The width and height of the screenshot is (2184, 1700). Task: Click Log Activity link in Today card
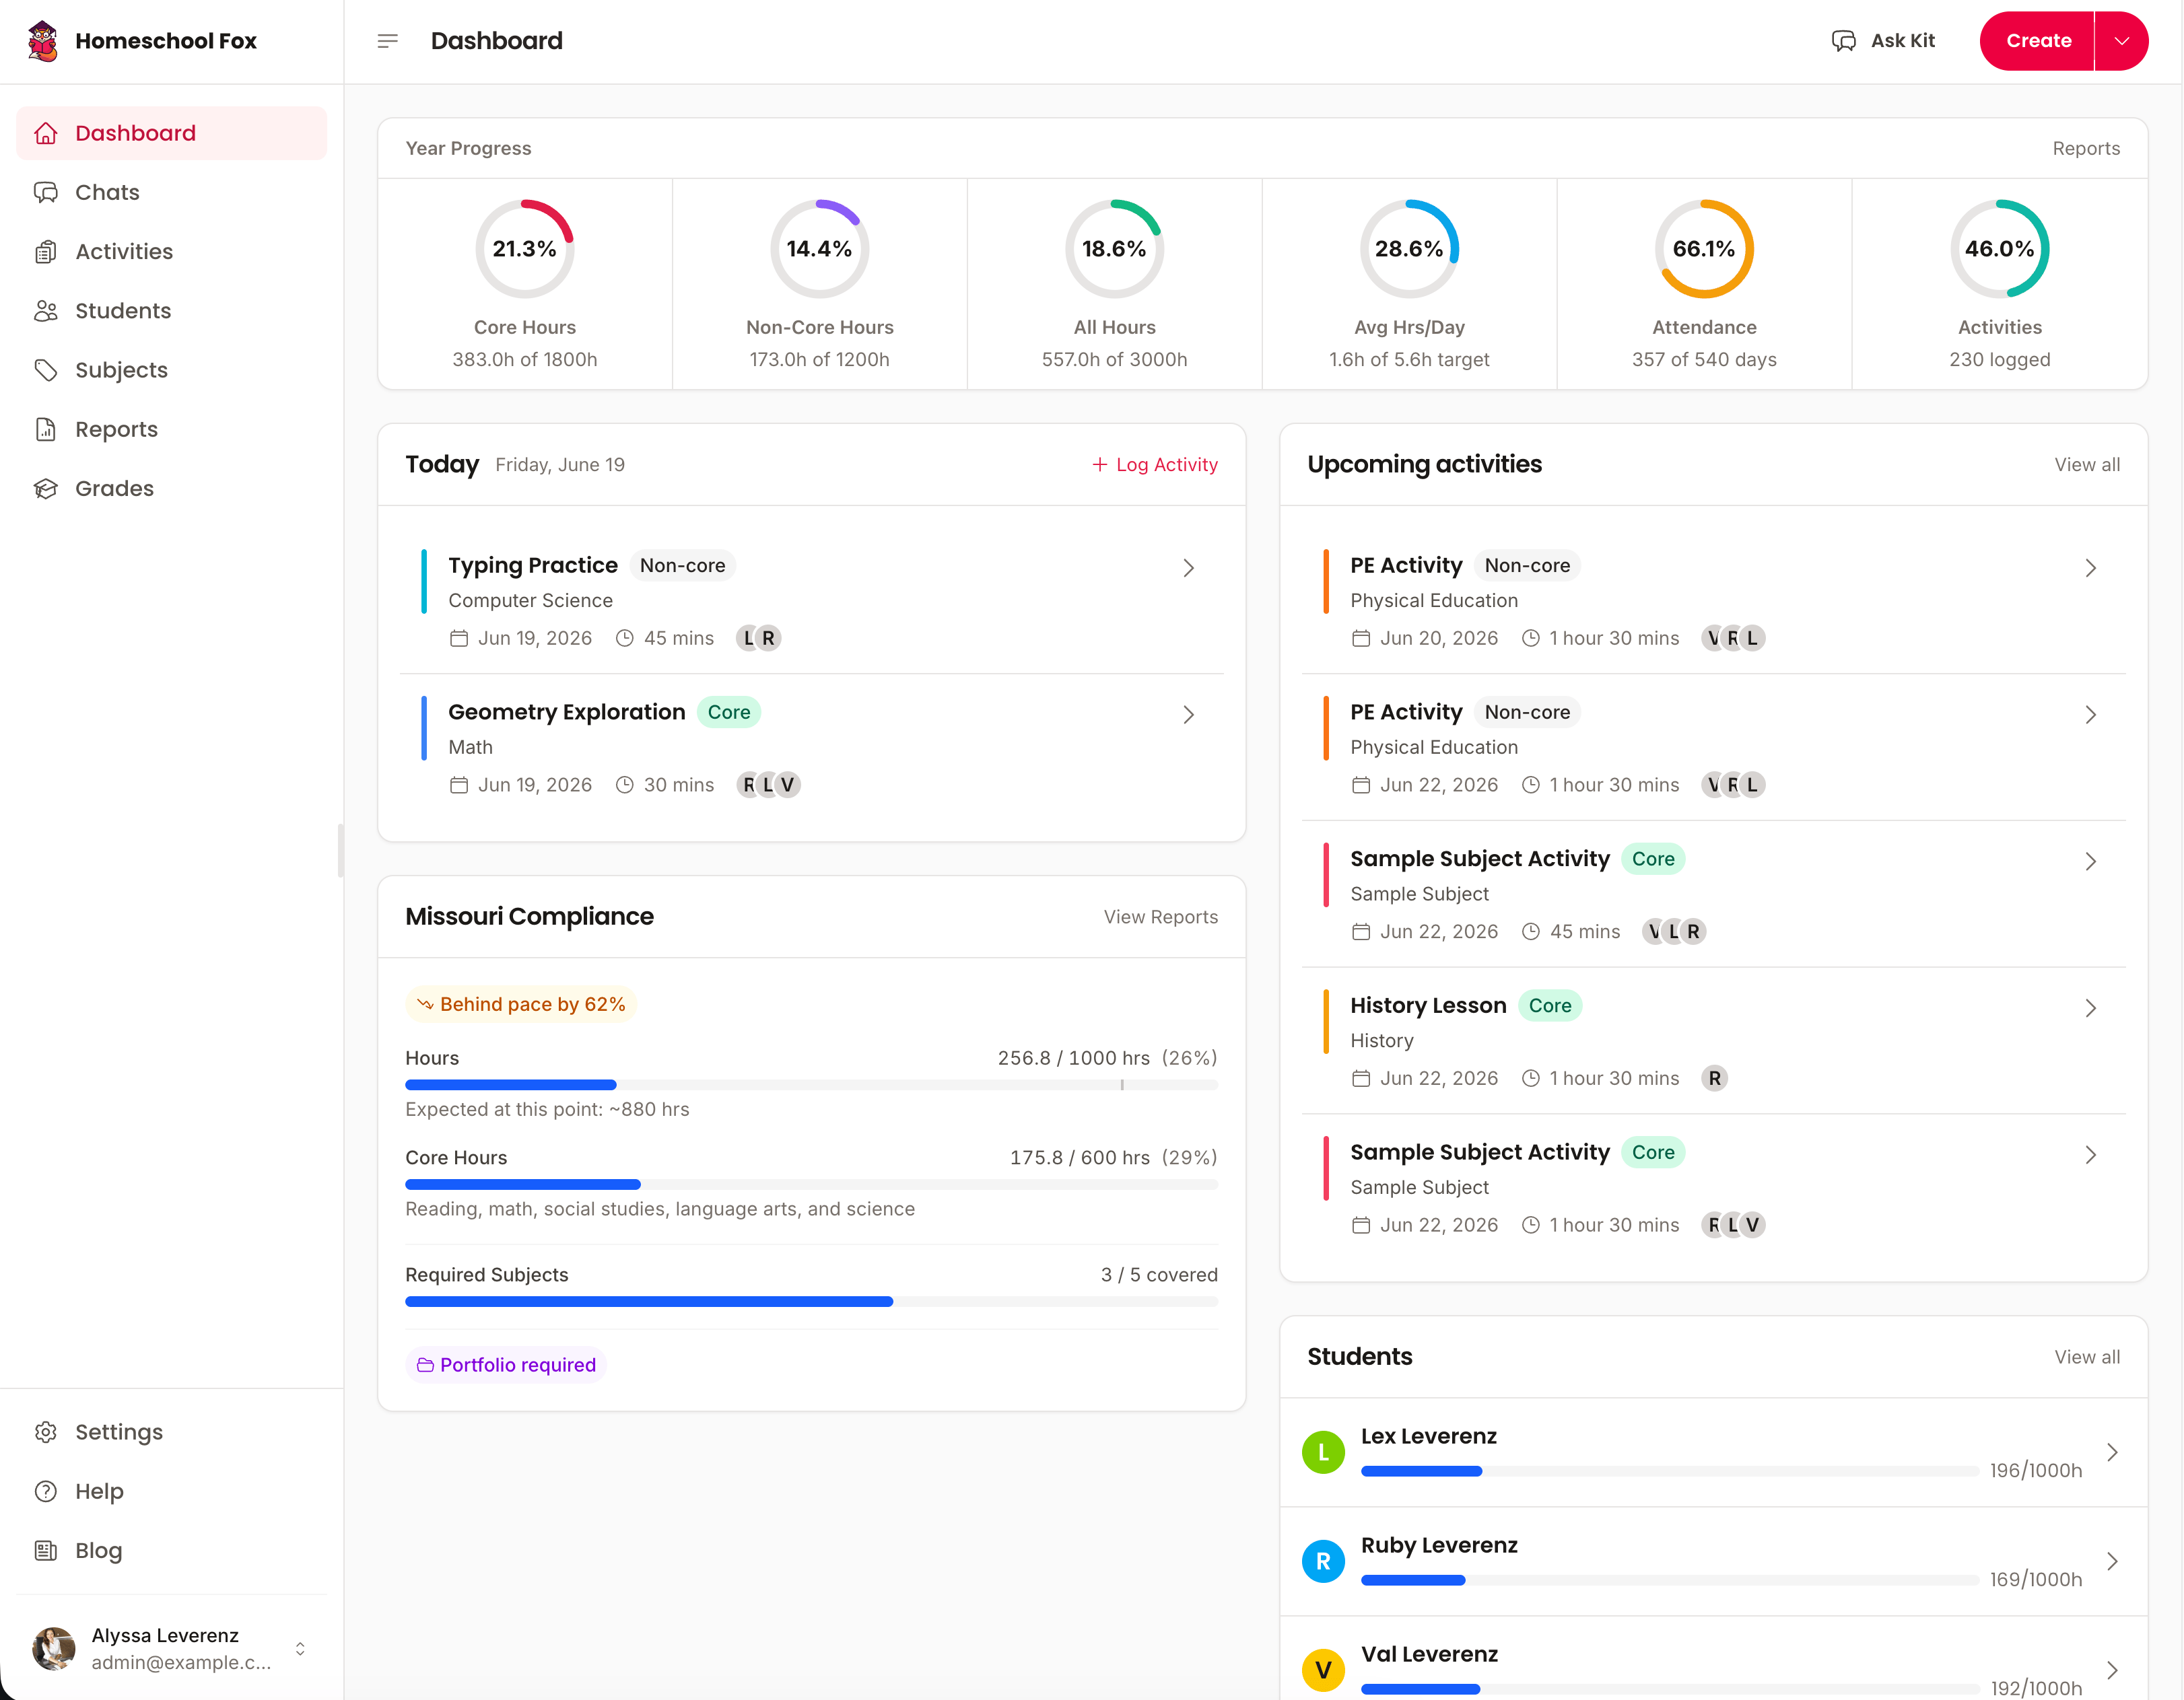pos(1155,465)
